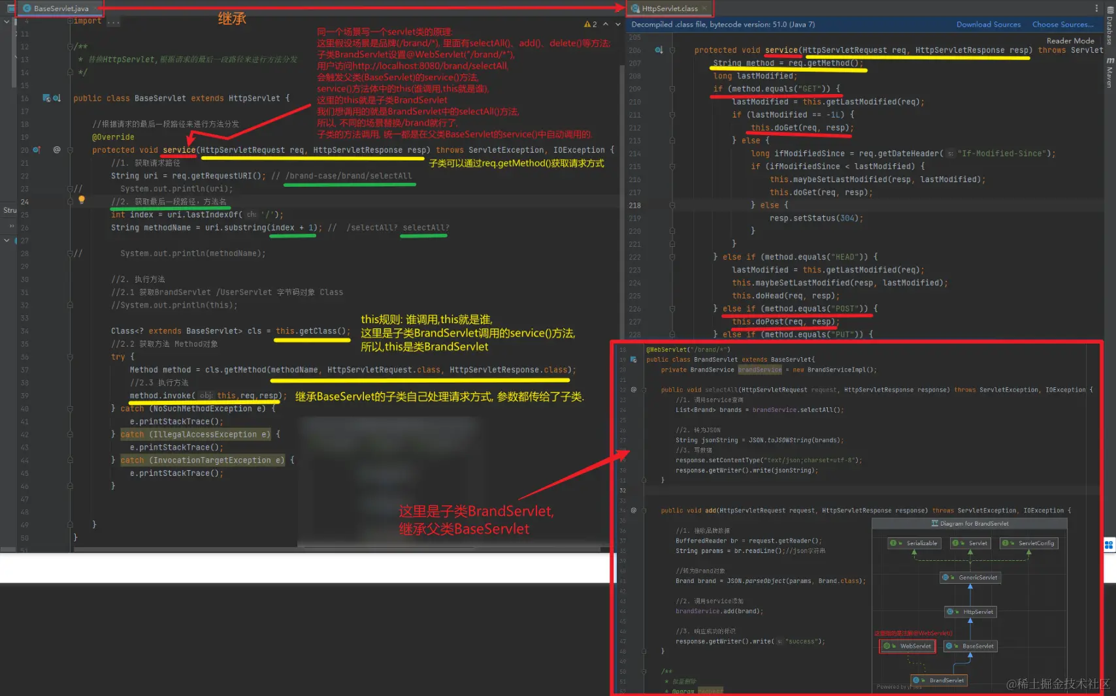The height and width of the screenshot is (696, 1116).
Task: Collapse the Javadoc comment starting on line 12
Action: [70, 46]
